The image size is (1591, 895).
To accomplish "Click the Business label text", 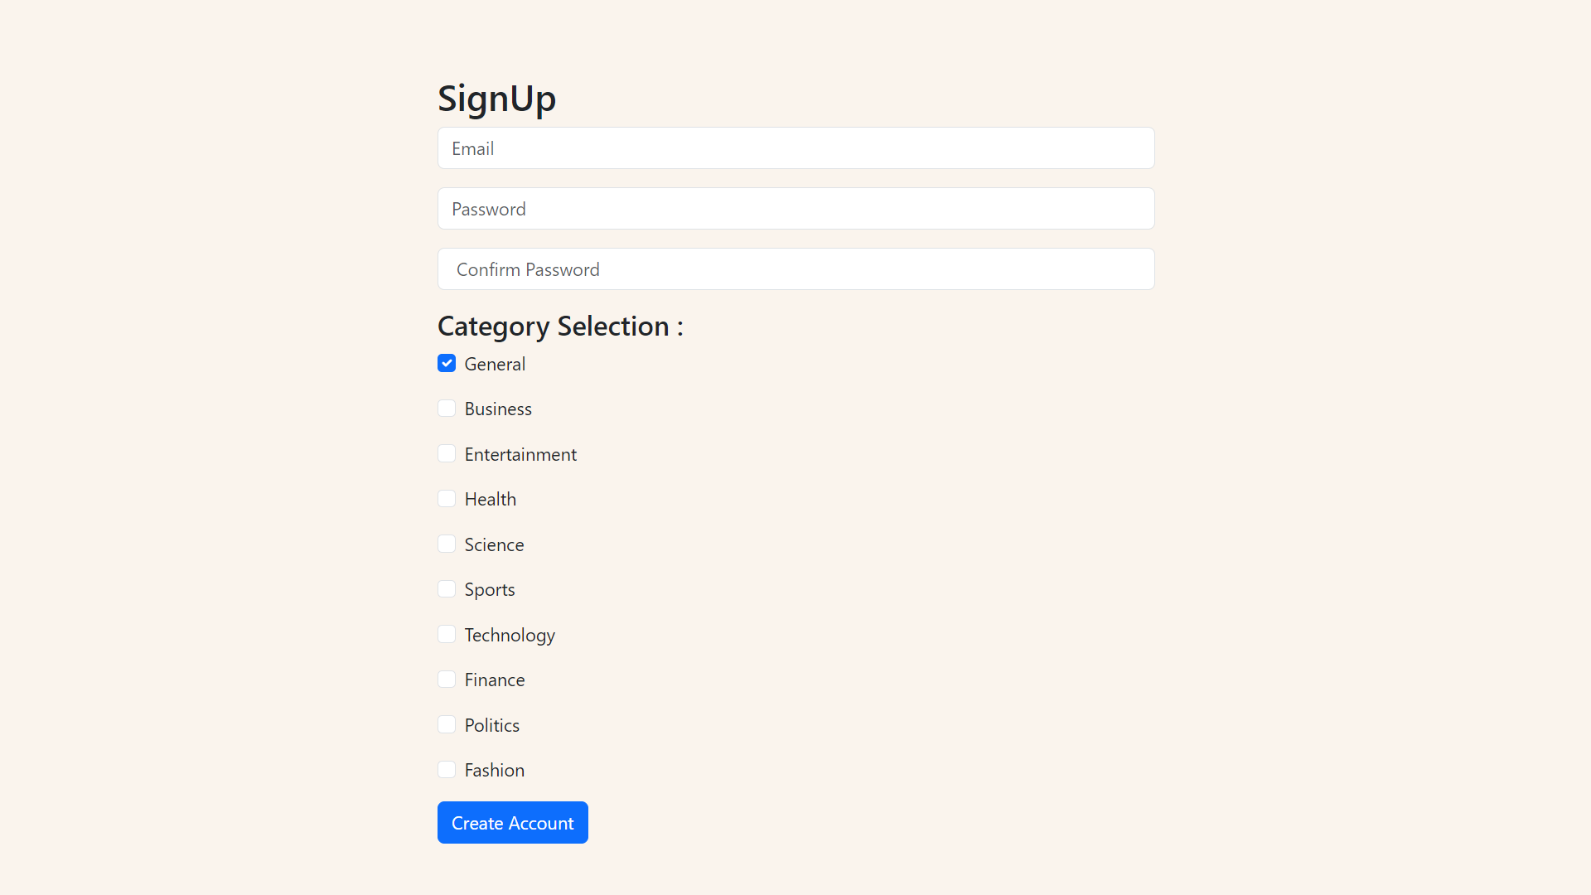I will (498, 408).
